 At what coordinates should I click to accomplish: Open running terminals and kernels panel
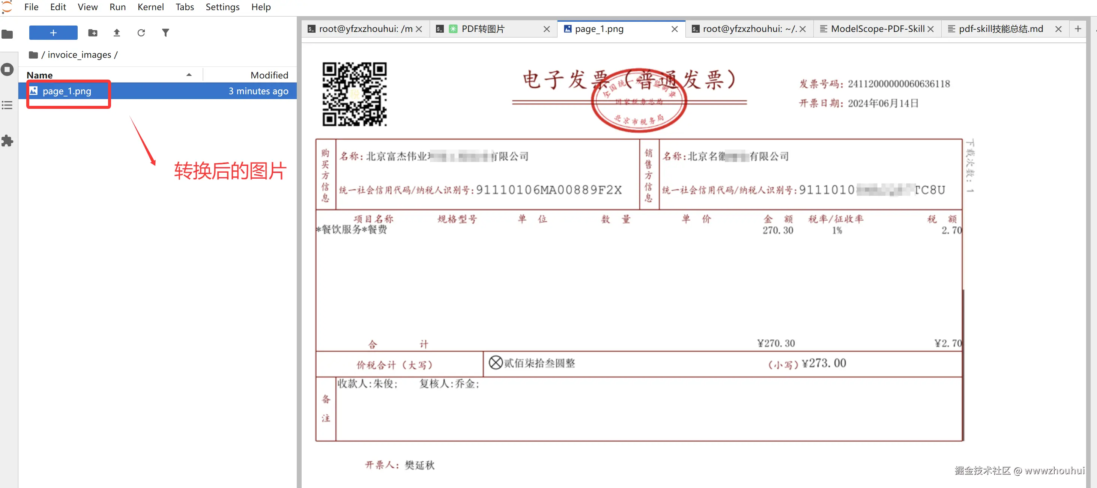(x=8, y=69)
